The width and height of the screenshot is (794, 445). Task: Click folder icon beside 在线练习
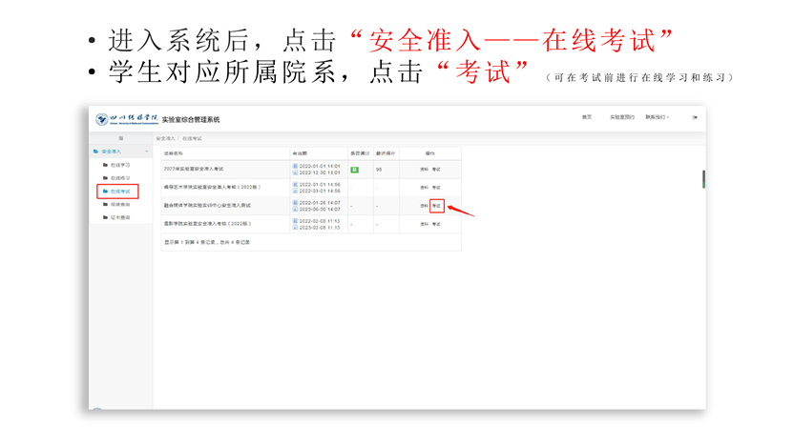(106, 178)
